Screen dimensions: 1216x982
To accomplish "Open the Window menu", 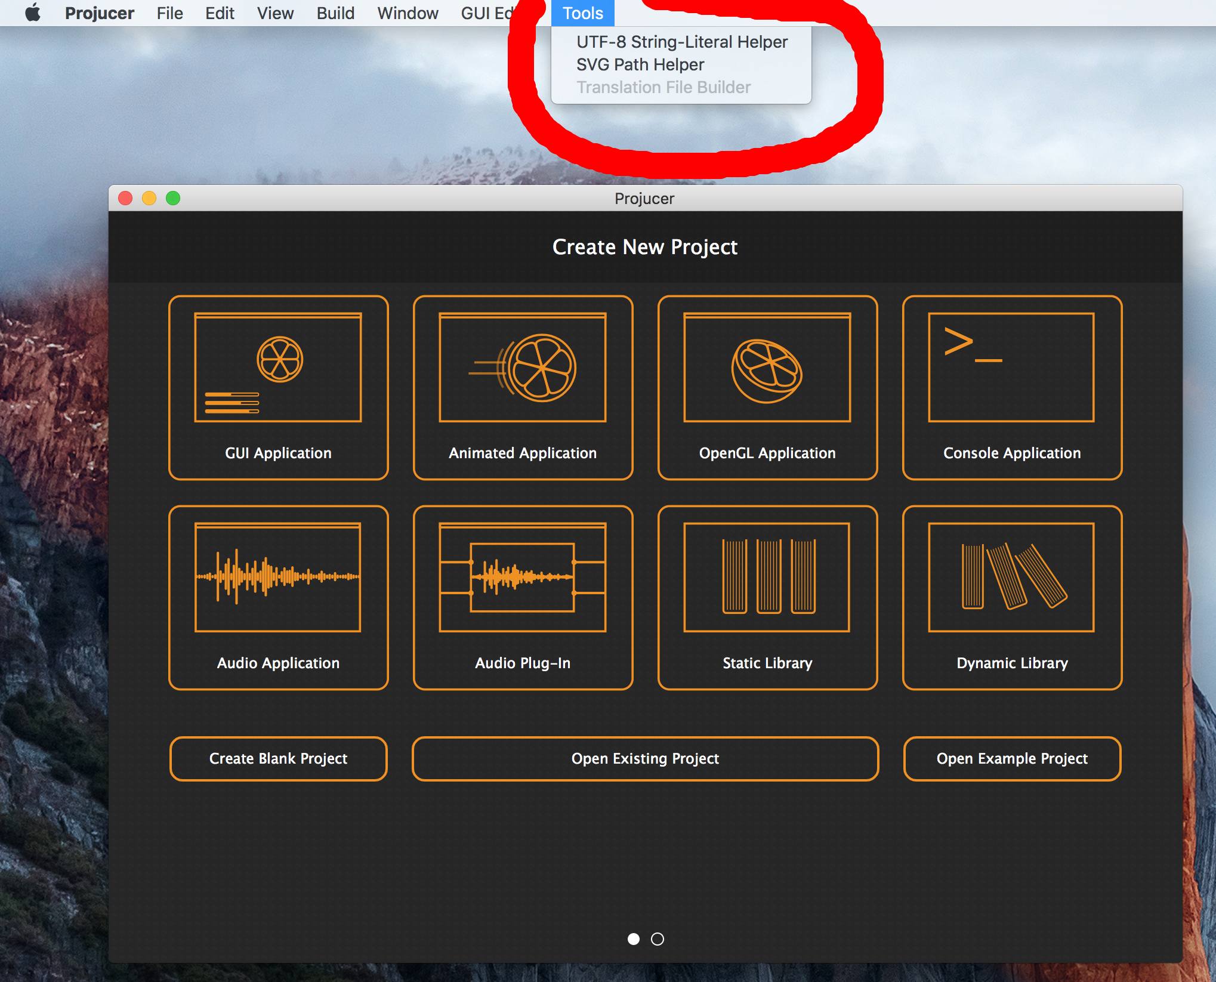I will click(x=408, y=13).
